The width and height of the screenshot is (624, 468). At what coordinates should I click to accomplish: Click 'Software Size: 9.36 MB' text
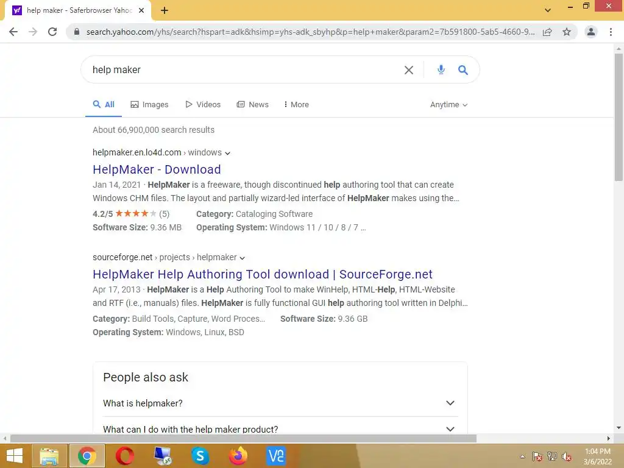[x=137, y=227]
